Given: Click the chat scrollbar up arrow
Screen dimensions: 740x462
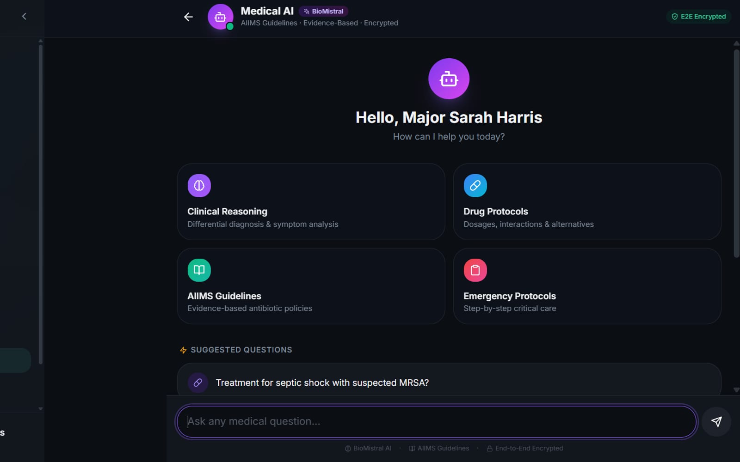Looking at the screenshot, I should pos(736,43).
